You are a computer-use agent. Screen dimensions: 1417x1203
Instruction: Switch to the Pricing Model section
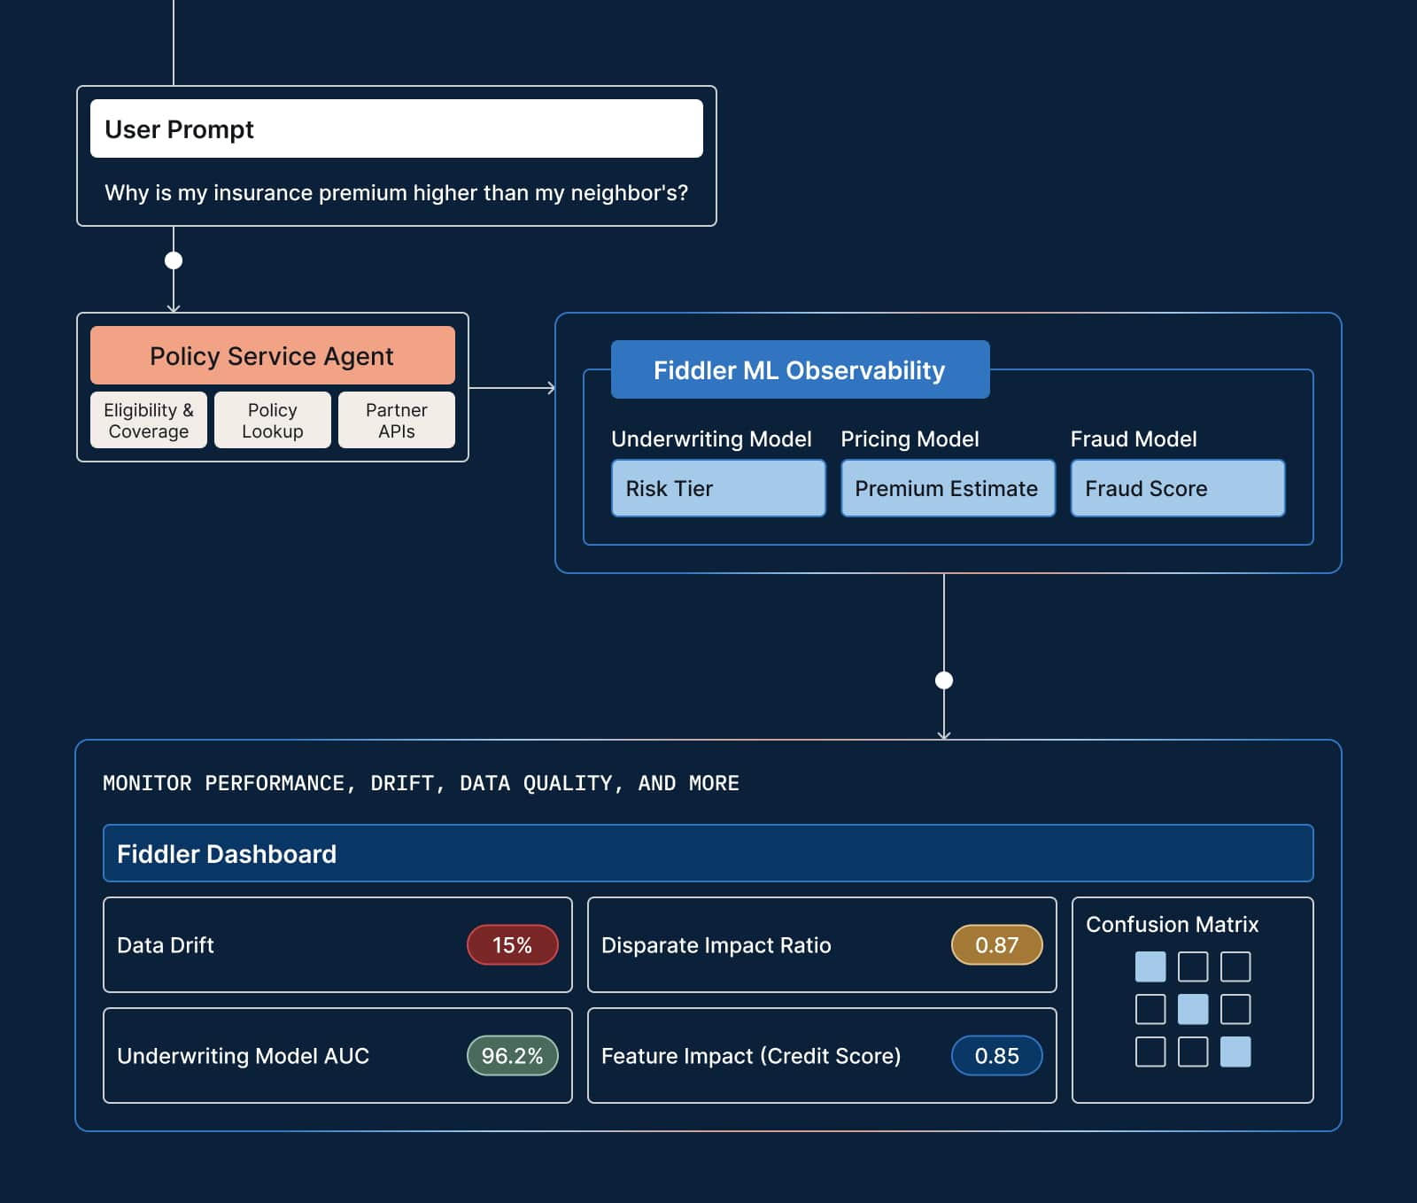(x=910, y=439)
